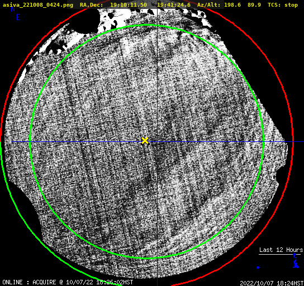Click the azimuth value 198.6
Image resolution: width=304 pixels, height=286 pixels.
click(232, 5)
